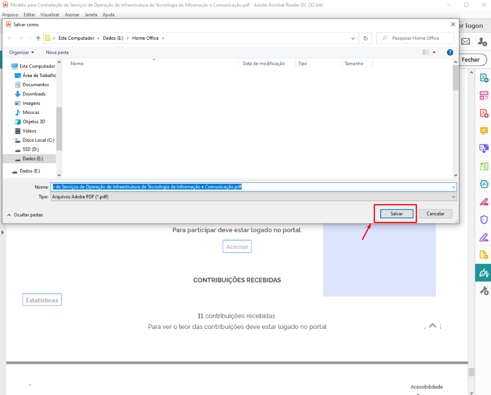Collapse folders with Ocultar pastas
This screenshot has width=491, height=395.
[25, 215]
